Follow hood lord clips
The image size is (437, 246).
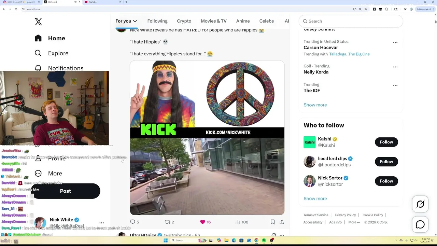[x=386, y=162]
